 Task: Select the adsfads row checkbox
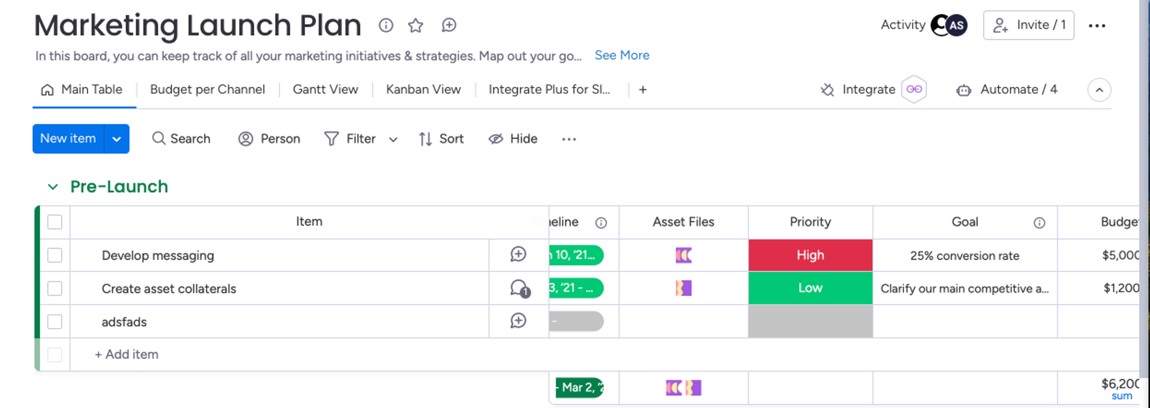[55, 322]
